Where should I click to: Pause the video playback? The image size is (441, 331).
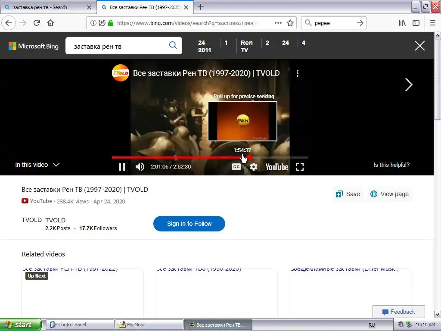point(122,167)
